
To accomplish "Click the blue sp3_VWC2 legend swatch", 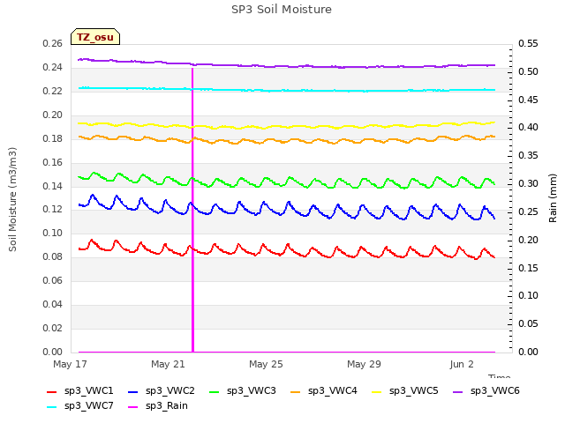I will 133,391.
